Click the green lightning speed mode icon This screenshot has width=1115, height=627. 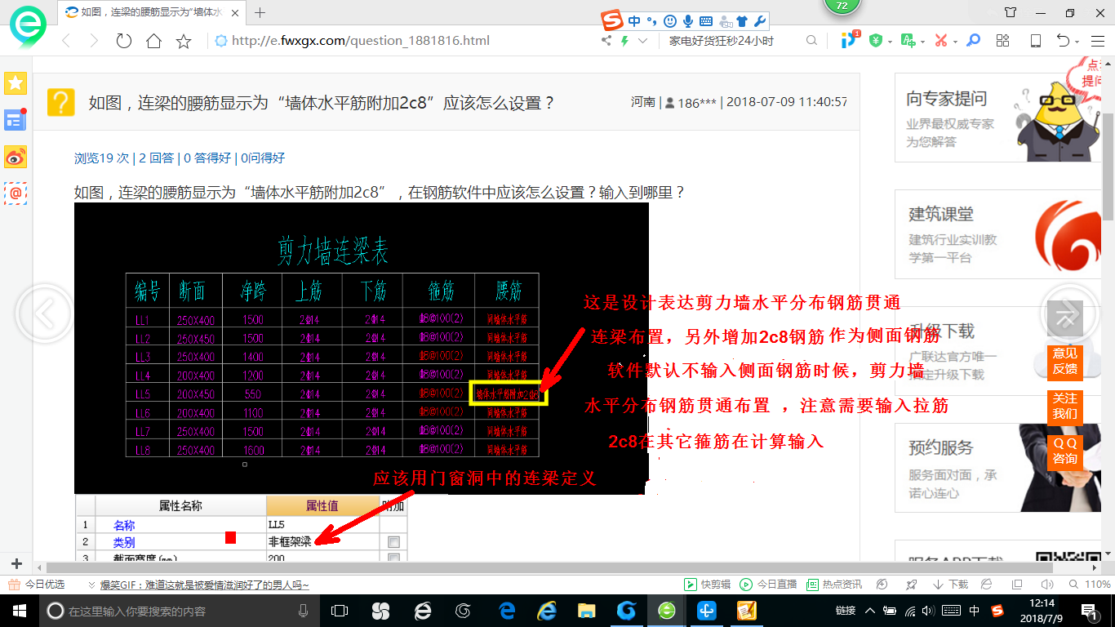coord(625,41)
